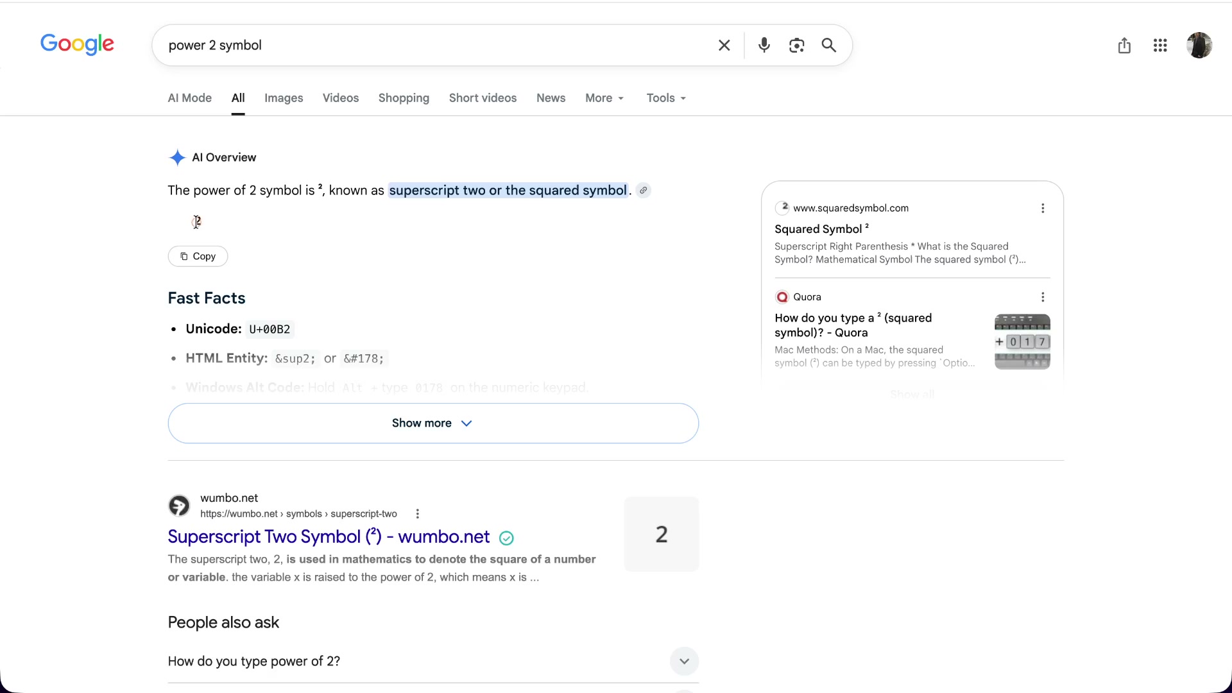Click the Fast Facts heading
The width and height of the screenshot is (1232, 693).
[x=207, y=298]
